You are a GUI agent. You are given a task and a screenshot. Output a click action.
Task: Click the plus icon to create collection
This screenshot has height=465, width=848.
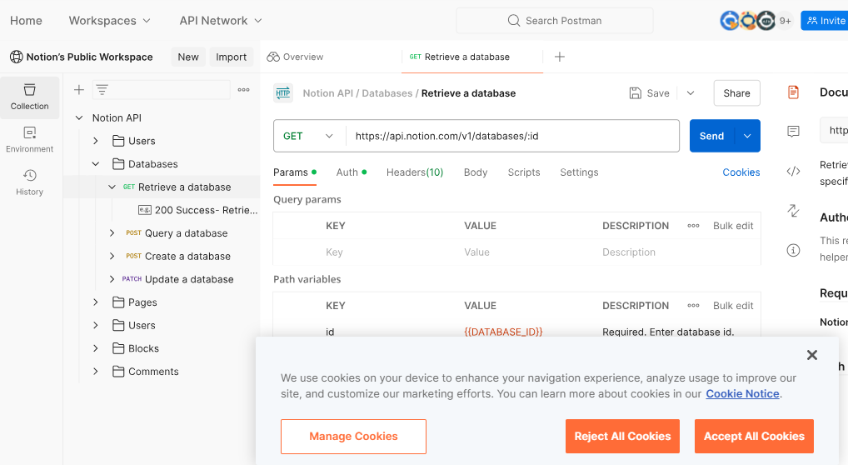coord(79,90)
